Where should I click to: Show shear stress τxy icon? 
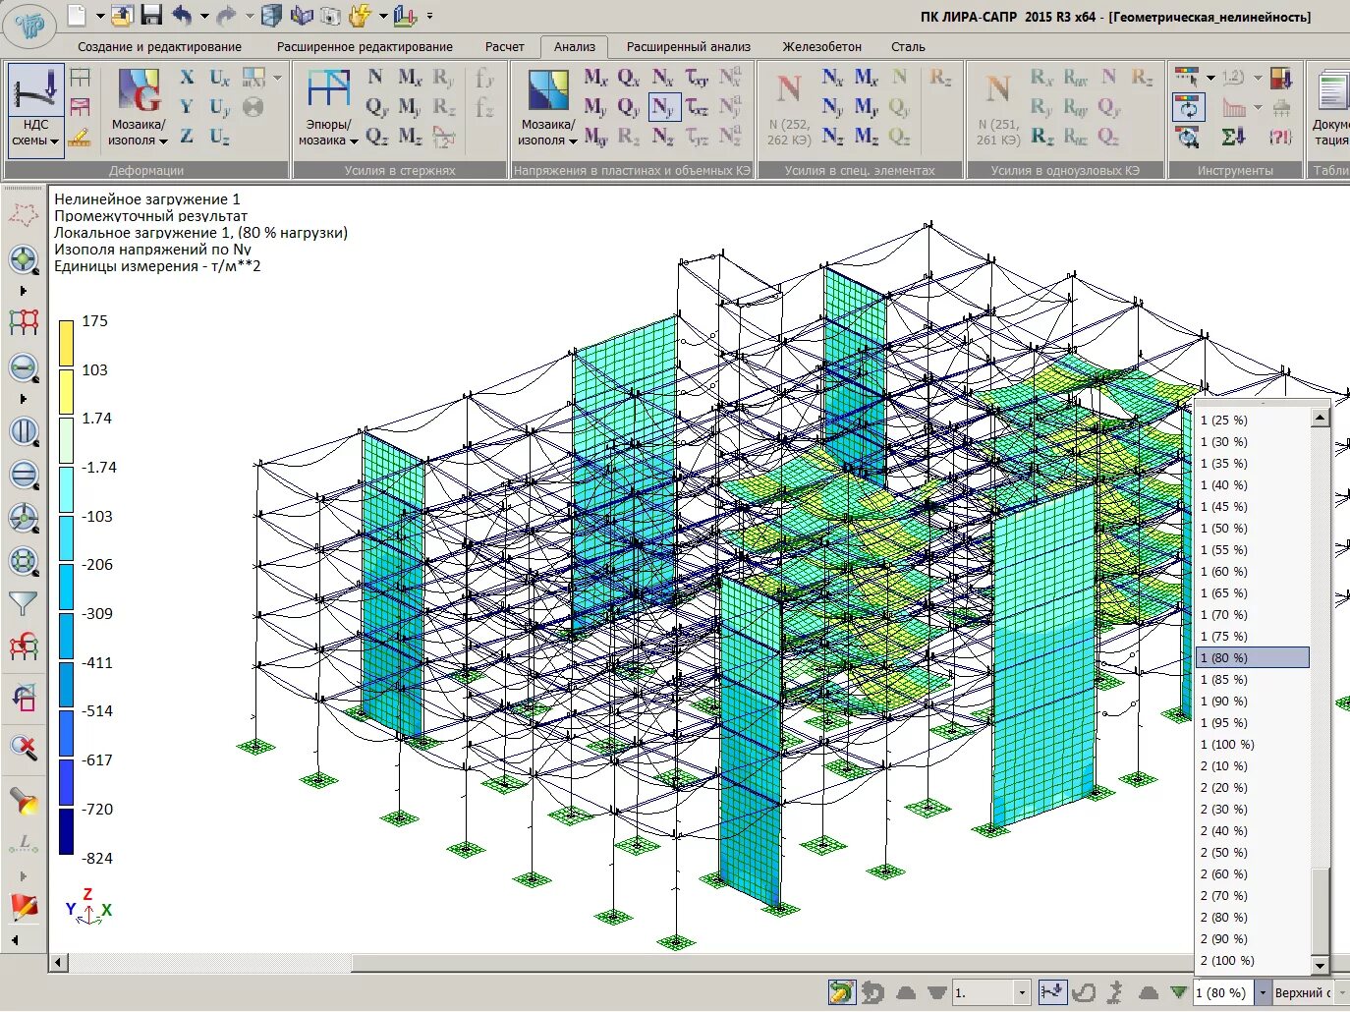697,77
